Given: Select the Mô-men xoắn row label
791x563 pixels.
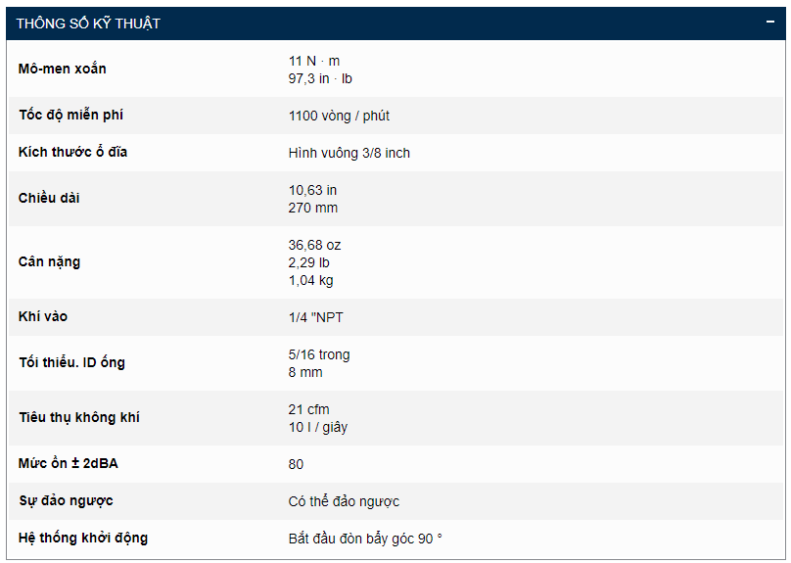Looking at the screenshot, I should pyautogui.click(x=63, y=69).
